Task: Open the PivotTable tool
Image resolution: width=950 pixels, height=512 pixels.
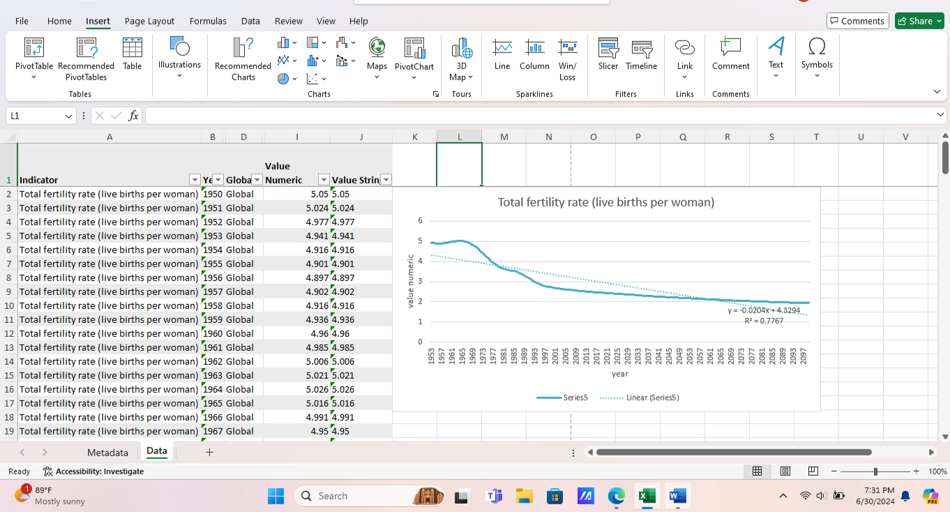Action: click(x=33, y=59)
